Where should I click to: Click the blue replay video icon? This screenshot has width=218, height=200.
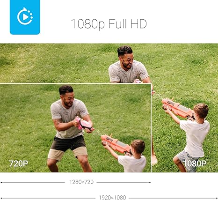click(x=25, y=17)
